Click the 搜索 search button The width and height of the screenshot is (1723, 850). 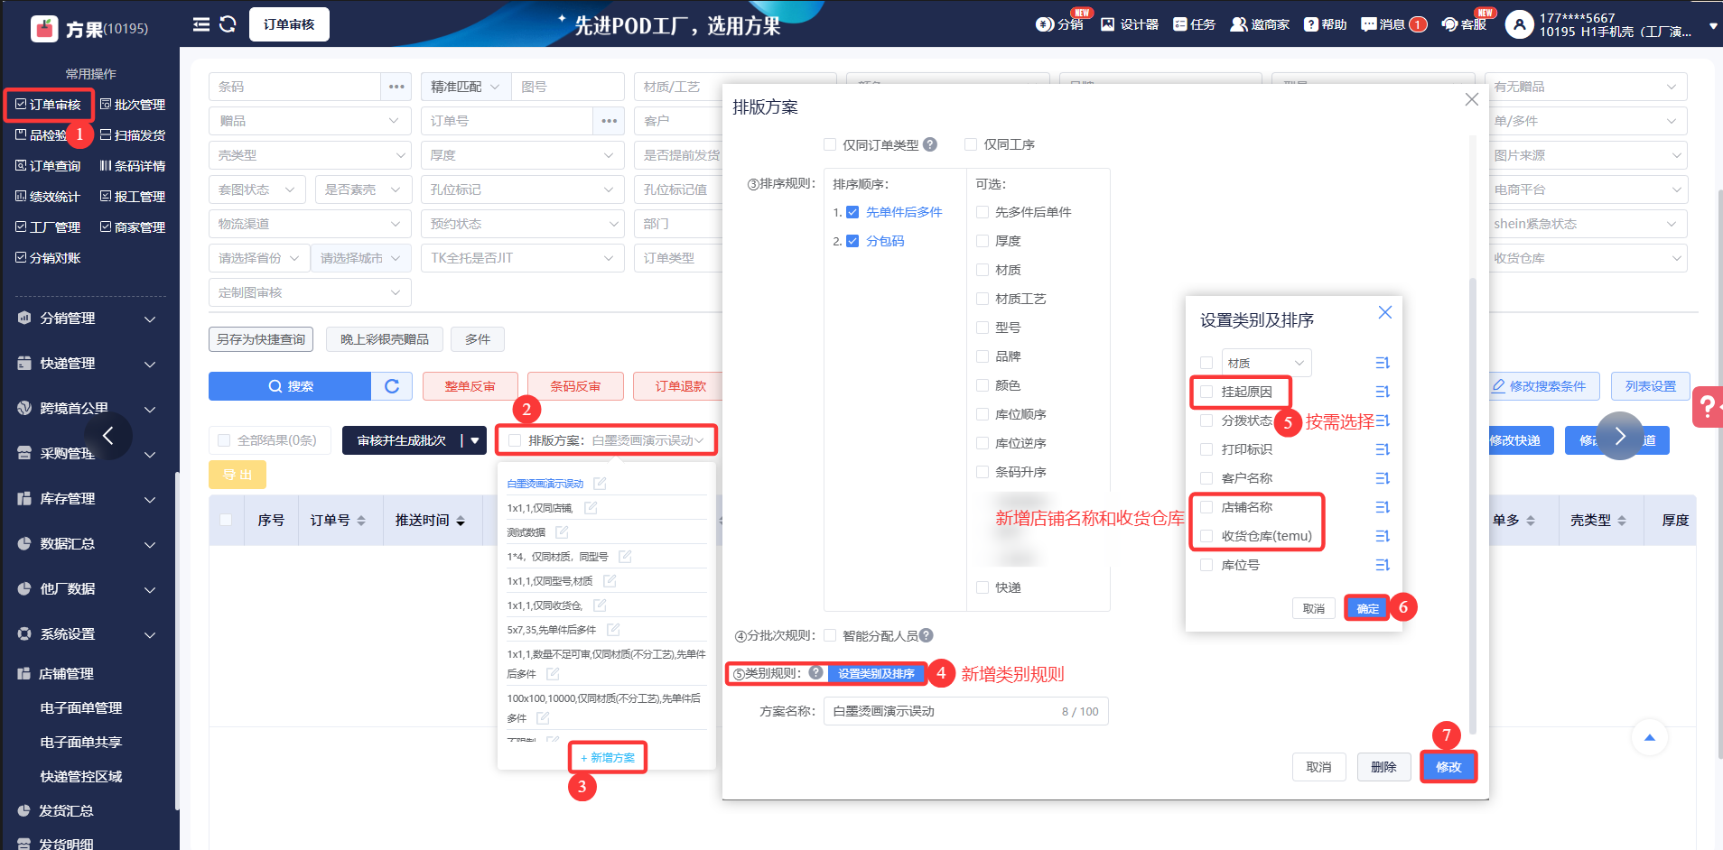(290, 386)
